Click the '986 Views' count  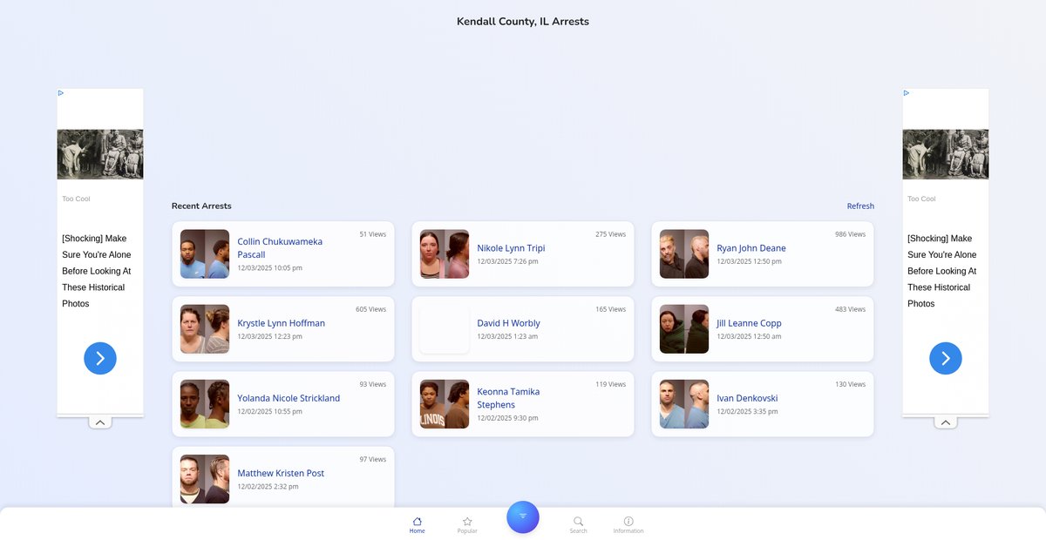pos(851,234)
